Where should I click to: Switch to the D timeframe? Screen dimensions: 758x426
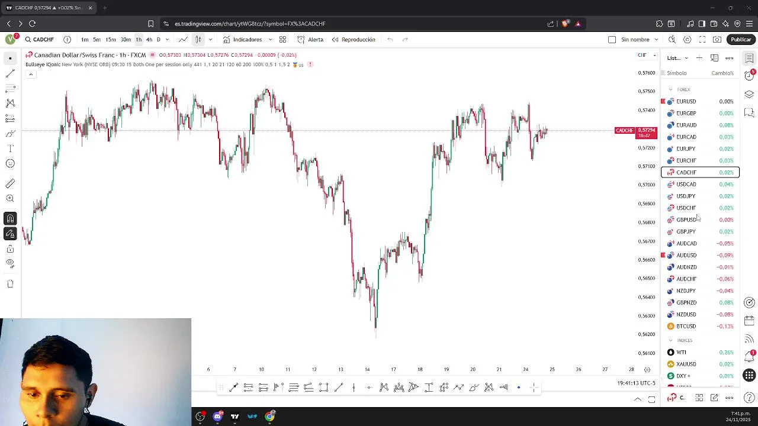coord(158,40)
